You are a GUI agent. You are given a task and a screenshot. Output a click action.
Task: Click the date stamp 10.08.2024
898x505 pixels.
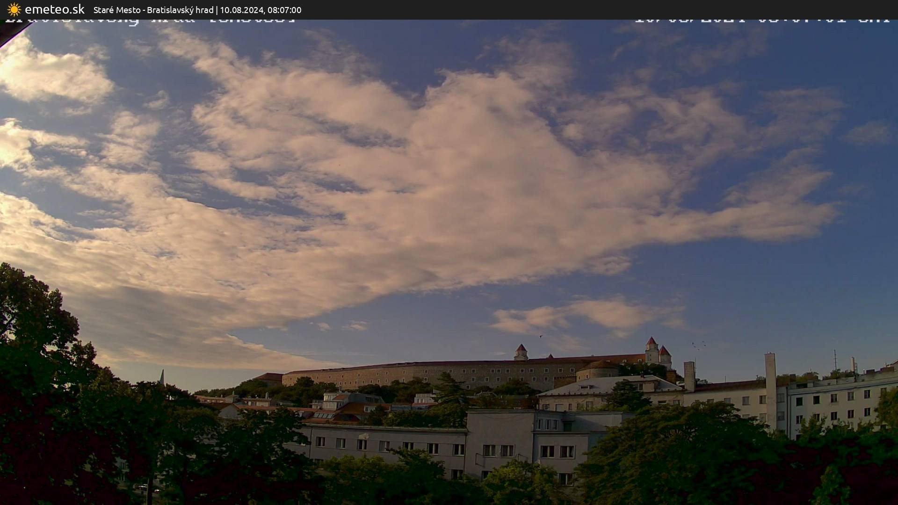click(244, 10)
